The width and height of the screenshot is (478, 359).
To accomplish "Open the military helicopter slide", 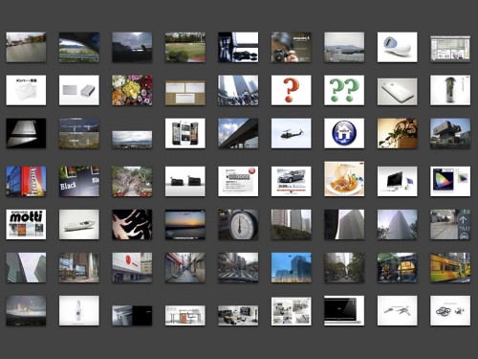I will pos(291,133).
